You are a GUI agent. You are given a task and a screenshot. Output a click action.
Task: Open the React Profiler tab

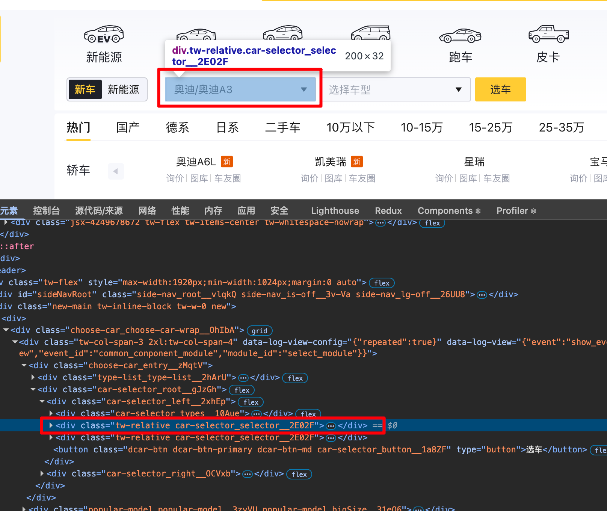[516, 211]
